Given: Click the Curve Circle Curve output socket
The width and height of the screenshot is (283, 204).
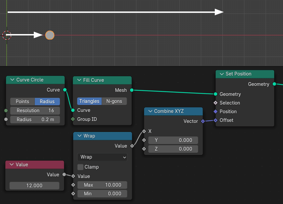Looking at the screenshot, I should [x=65, y=90].
